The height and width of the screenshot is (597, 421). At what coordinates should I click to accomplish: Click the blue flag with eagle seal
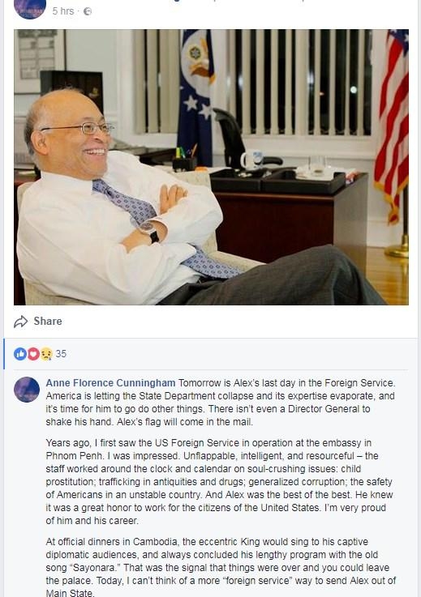pyautogui.click(x=195, y=97)
